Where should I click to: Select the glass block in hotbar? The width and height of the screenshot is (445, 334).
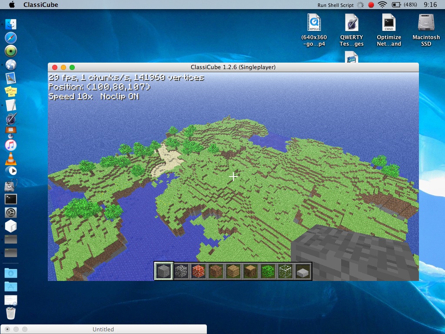[x=286, y=271]
